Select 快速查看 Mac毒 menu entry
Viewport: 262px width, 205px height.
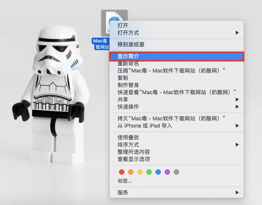pyautogui.click(x=176, y=92)
